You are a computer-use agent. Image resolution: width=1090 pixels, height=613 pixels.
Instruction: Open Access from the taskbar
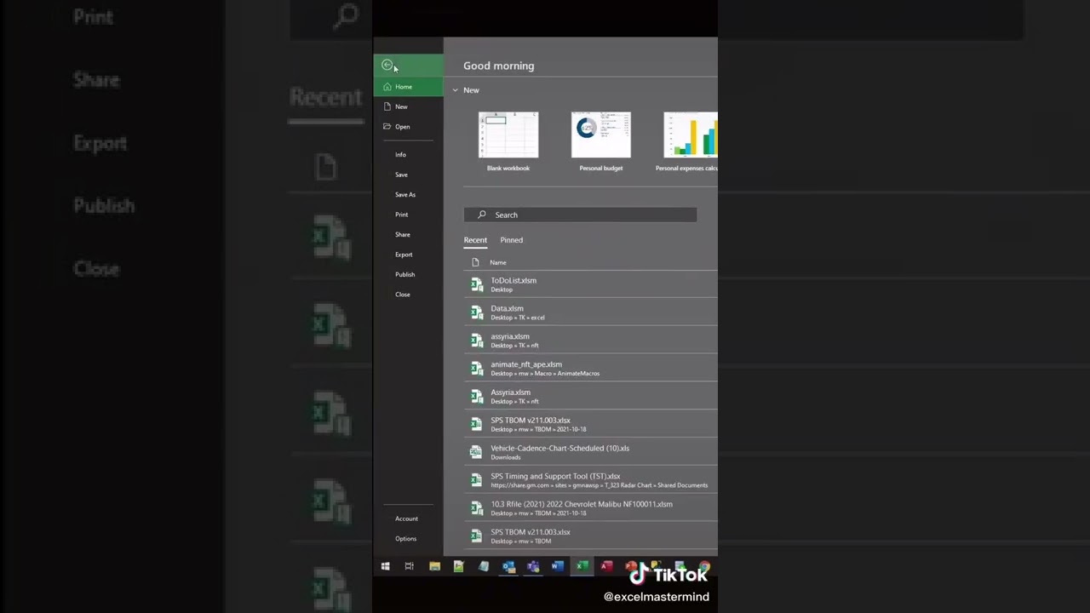(606, 566)
